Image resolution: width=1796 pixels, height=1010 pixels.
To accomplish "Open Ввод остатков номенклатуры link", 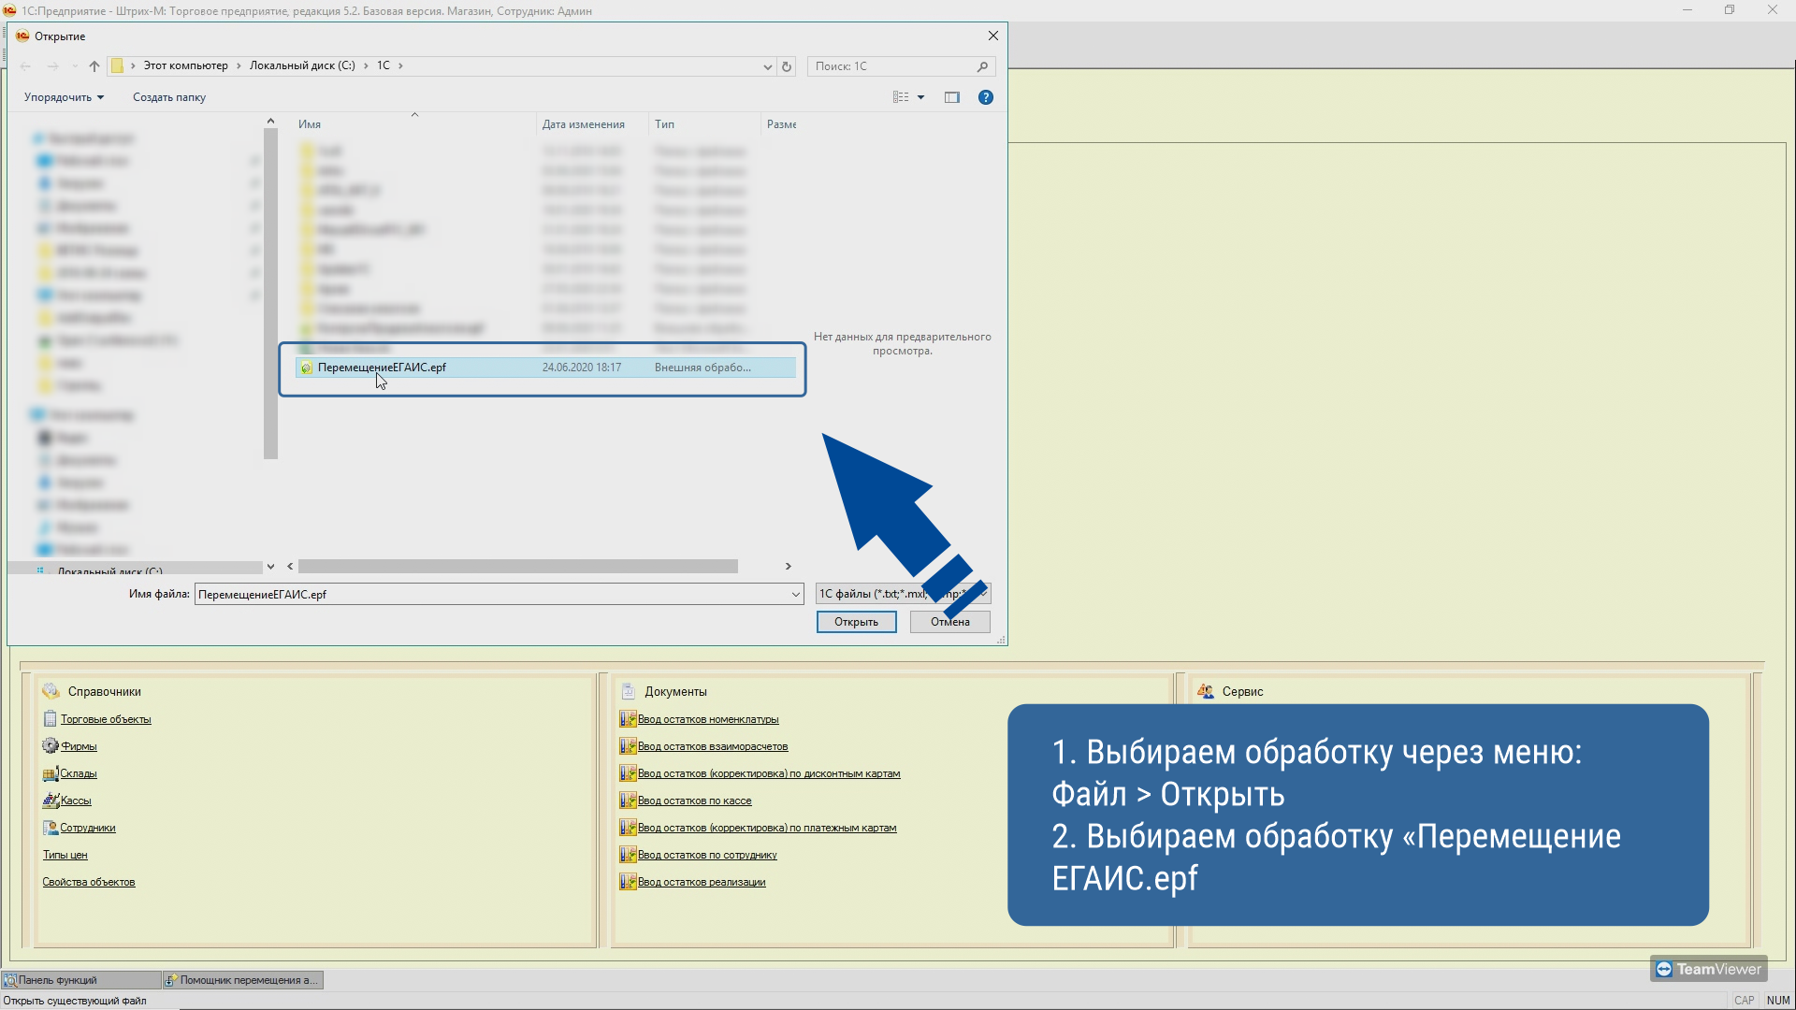I will [708, 720].
